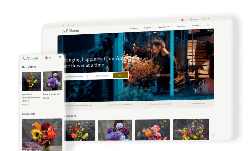251x151 pixels.
Task: Click the Account text label on tablet
Action: click(196, 19)
